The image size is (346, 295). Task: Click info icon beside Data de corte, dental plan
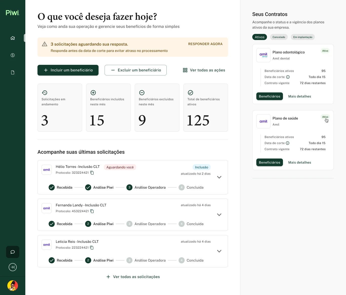288,77
